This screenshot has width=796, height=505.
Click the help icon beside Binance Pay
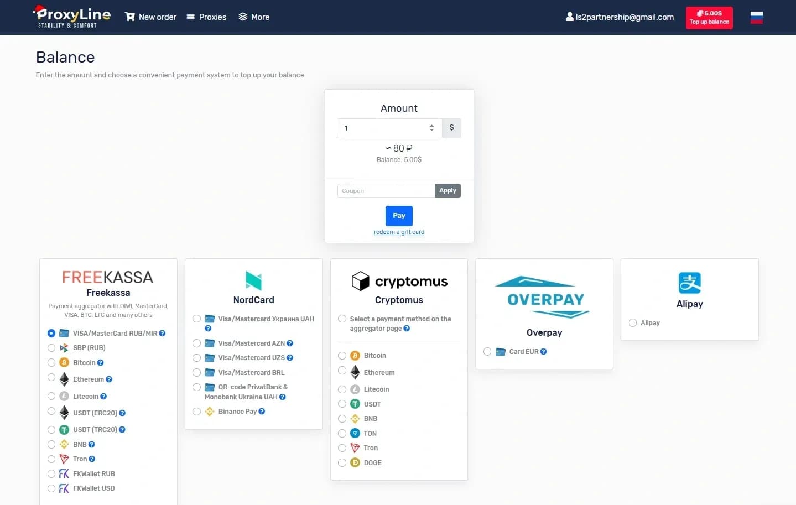click(x=262, y=412)
